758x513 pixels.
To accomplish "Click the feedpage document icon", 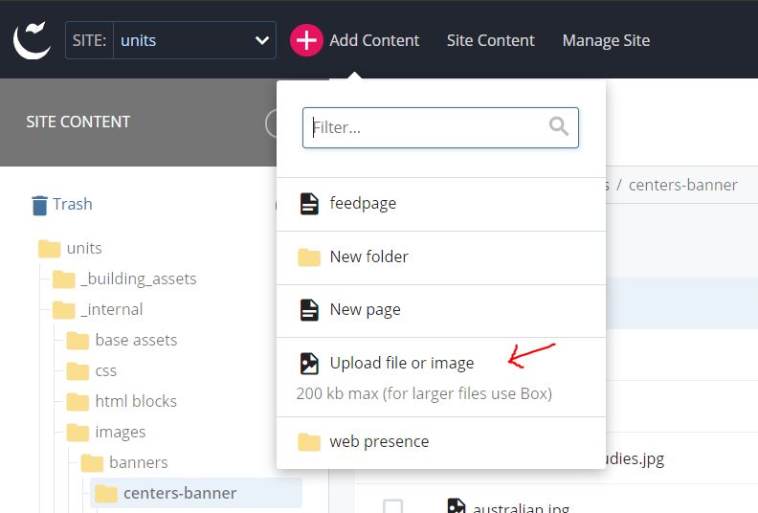I will pyautogui.click(x=309, y=204).
